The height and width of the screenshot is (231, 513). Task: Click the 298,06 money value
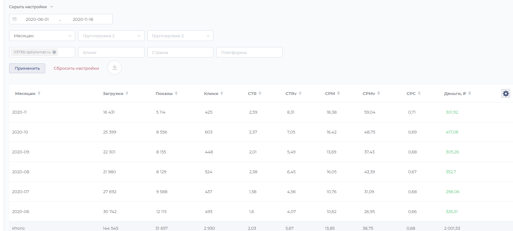pyautogui.click(x=452, y=192)
